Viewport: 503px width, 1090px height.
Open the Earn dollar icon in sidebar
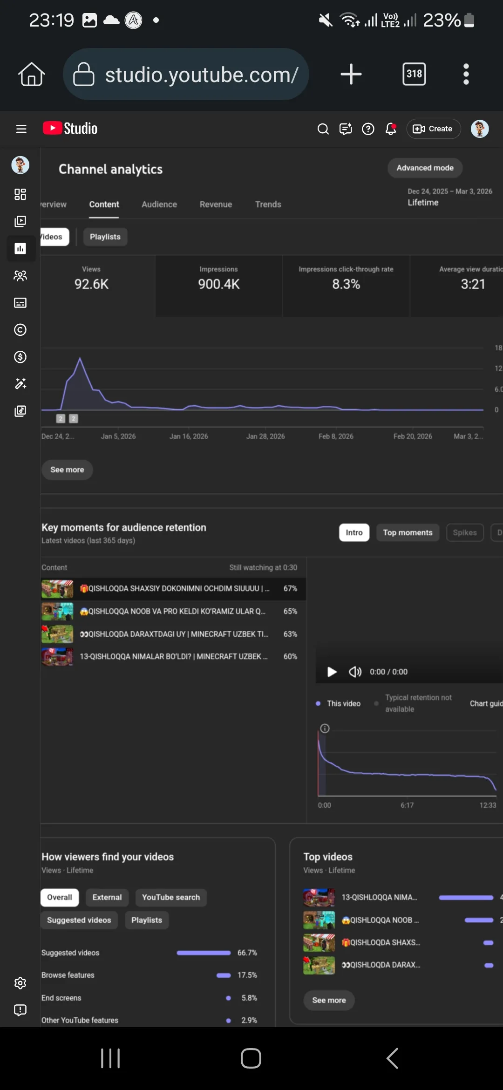pos(20,357)
